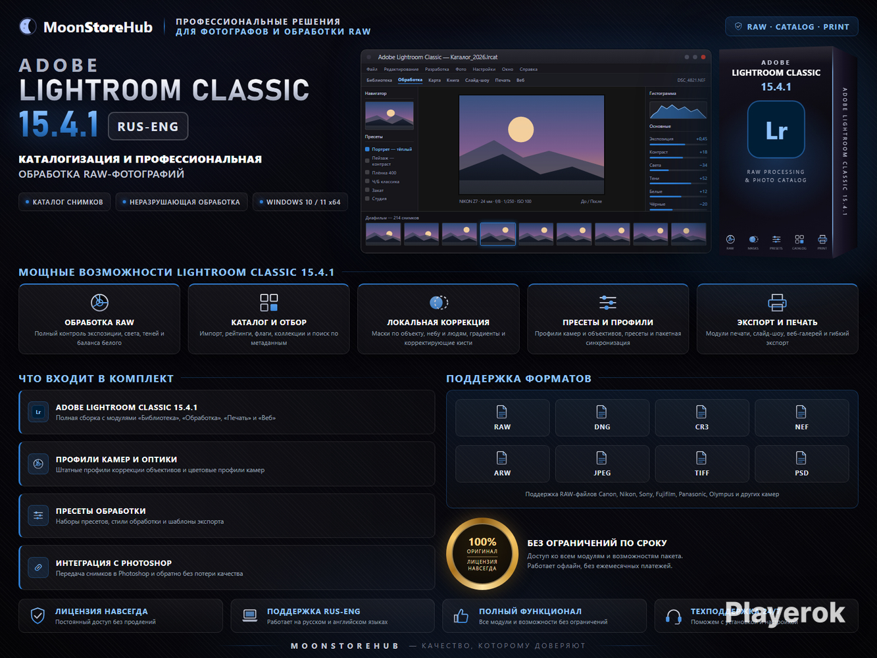Click the TIFF format file icon

pos(701,458)
